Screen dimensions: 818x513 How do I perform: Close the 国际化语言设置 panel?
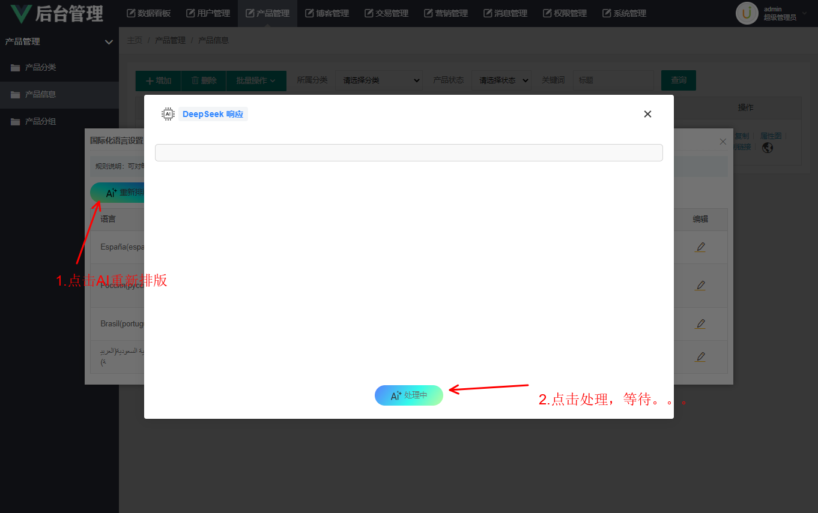(723, 142)
